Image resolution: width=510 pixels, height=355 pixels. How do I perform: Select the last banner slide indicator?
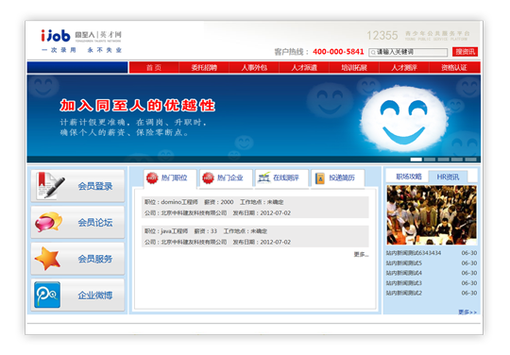point(470,160)
